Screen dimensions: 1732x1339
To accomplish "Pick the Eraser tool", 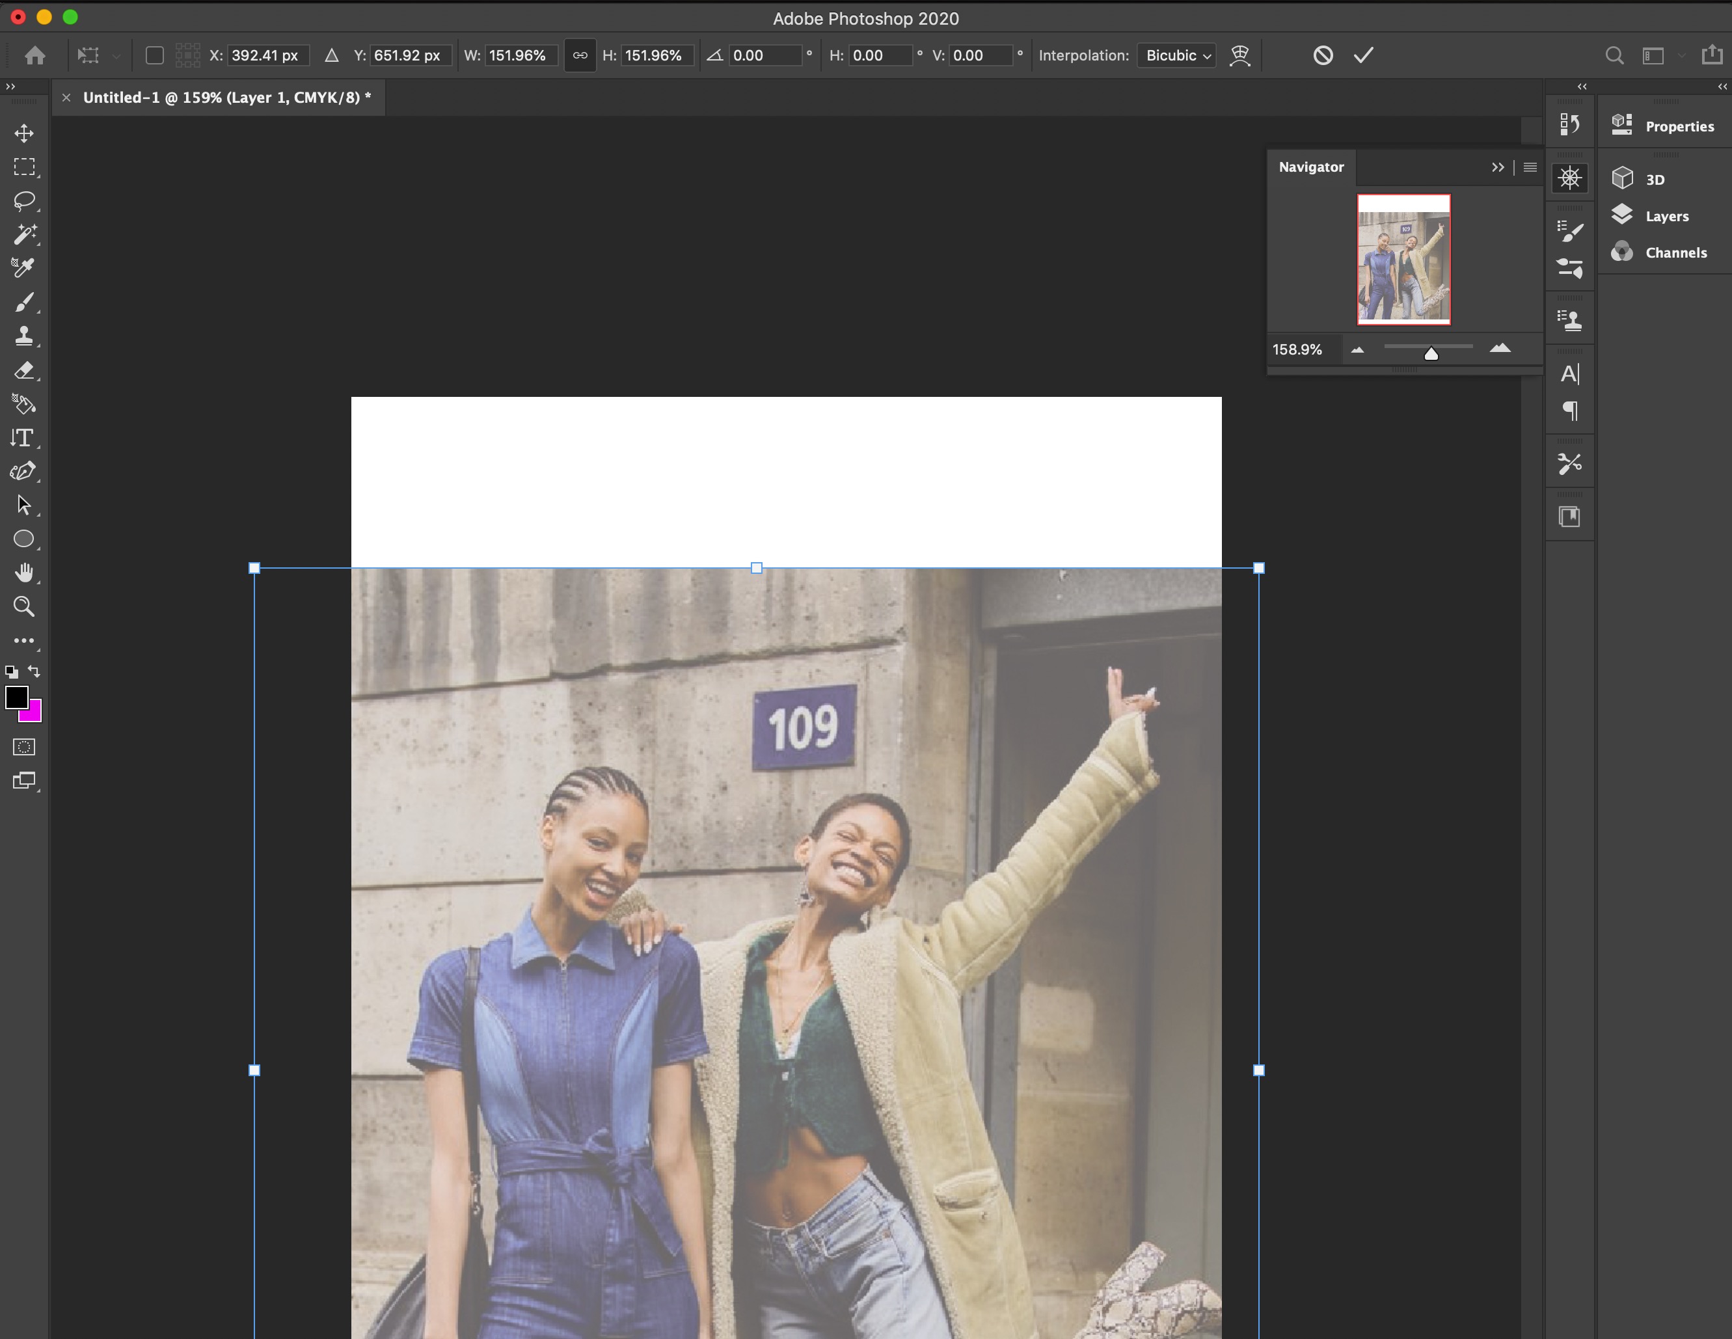I will (24, 370).
